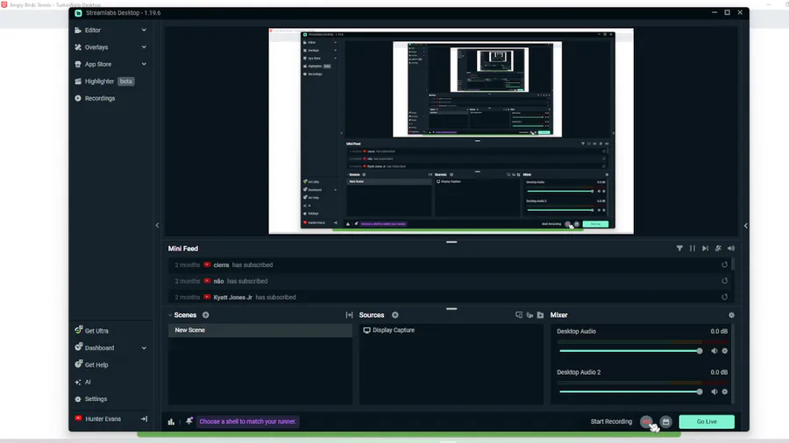The image size is (789, 443).
Task: Open Desktop Audio 2 settings gear
Action: (725, 391)
